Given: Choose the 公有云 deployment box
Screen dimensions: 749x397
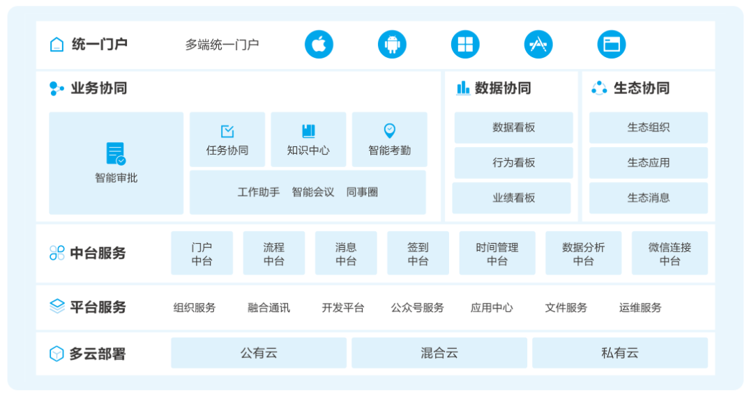Looking at the screenshot, I should pyautogui.click(x=259, y=353).
